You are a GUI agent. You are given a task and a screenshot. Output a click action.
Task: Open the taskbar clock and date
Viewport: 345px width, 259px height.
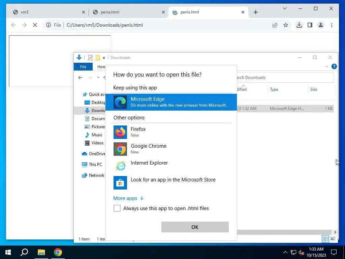(316, 252)
